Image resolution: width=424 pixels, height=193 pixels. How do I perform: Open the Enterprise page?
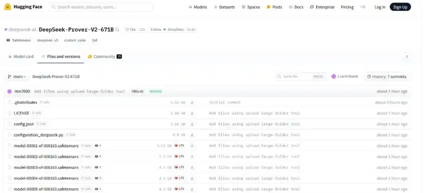pyautogui.click(x=322, y=7)
